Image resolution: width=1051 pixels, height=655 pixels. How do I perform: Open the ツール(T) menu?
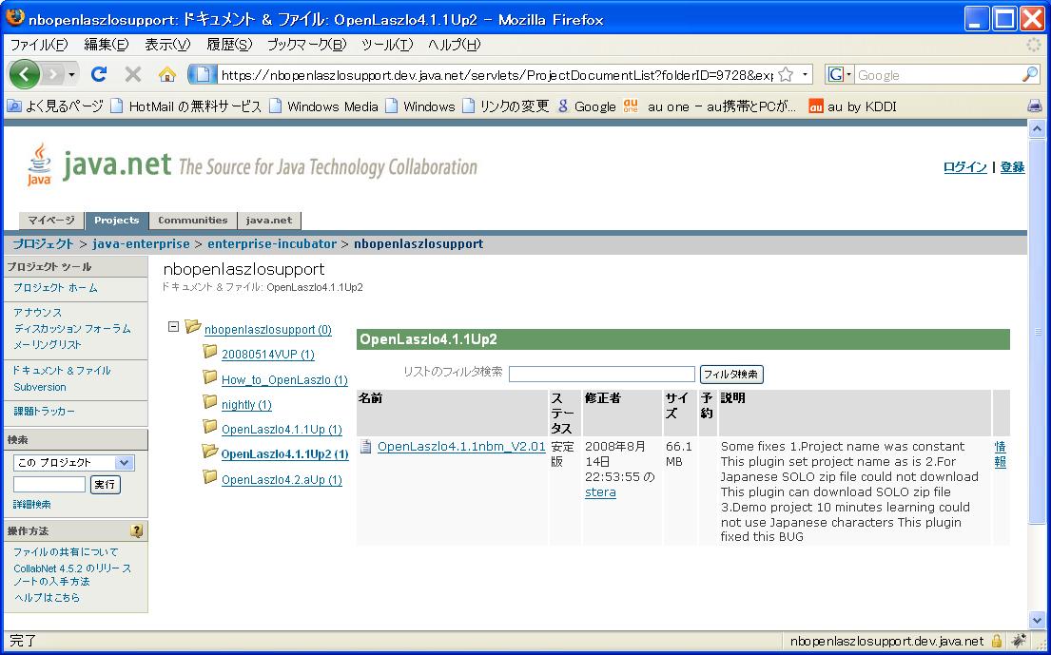coord(387,45)
